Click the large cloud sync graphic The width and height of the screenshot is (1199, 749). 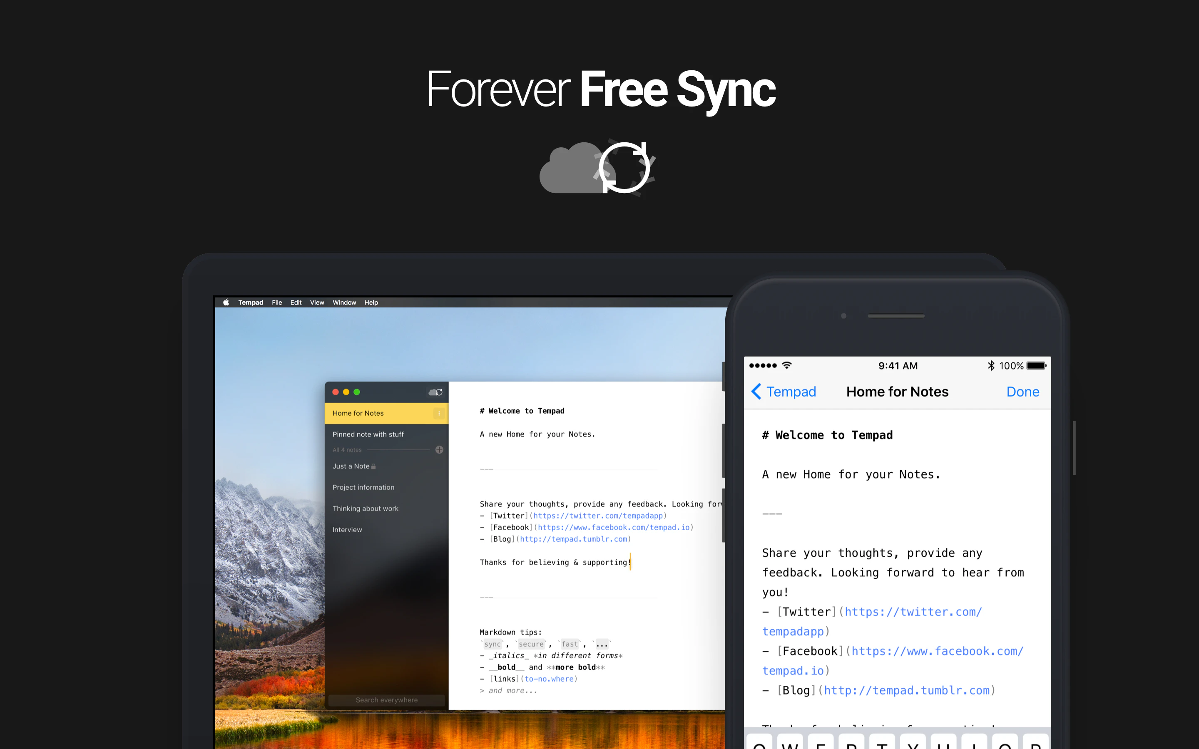598,168
